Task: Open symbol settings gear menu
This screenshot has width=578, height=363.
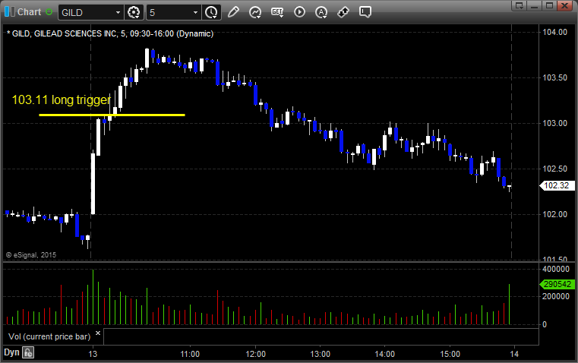Action: click(134, 12)
